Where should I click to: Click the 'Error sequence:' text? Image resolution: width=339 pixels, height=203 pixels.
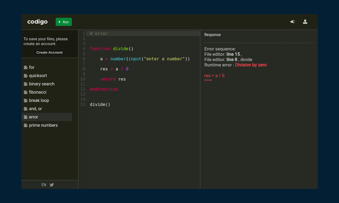pyautogui.click(x=220, y=49)
